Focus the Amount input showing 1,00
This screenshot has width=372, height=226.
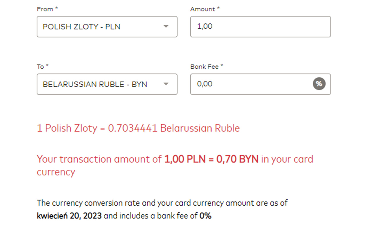[260, 26]
